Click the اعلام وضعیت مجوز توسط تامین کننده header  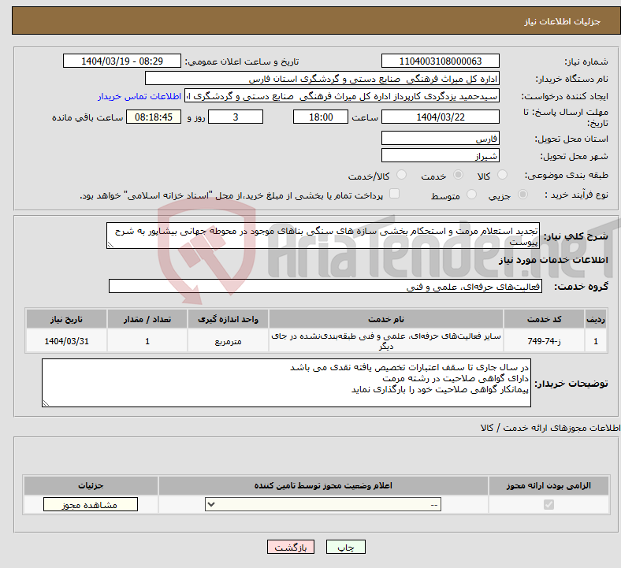(323, 485)
